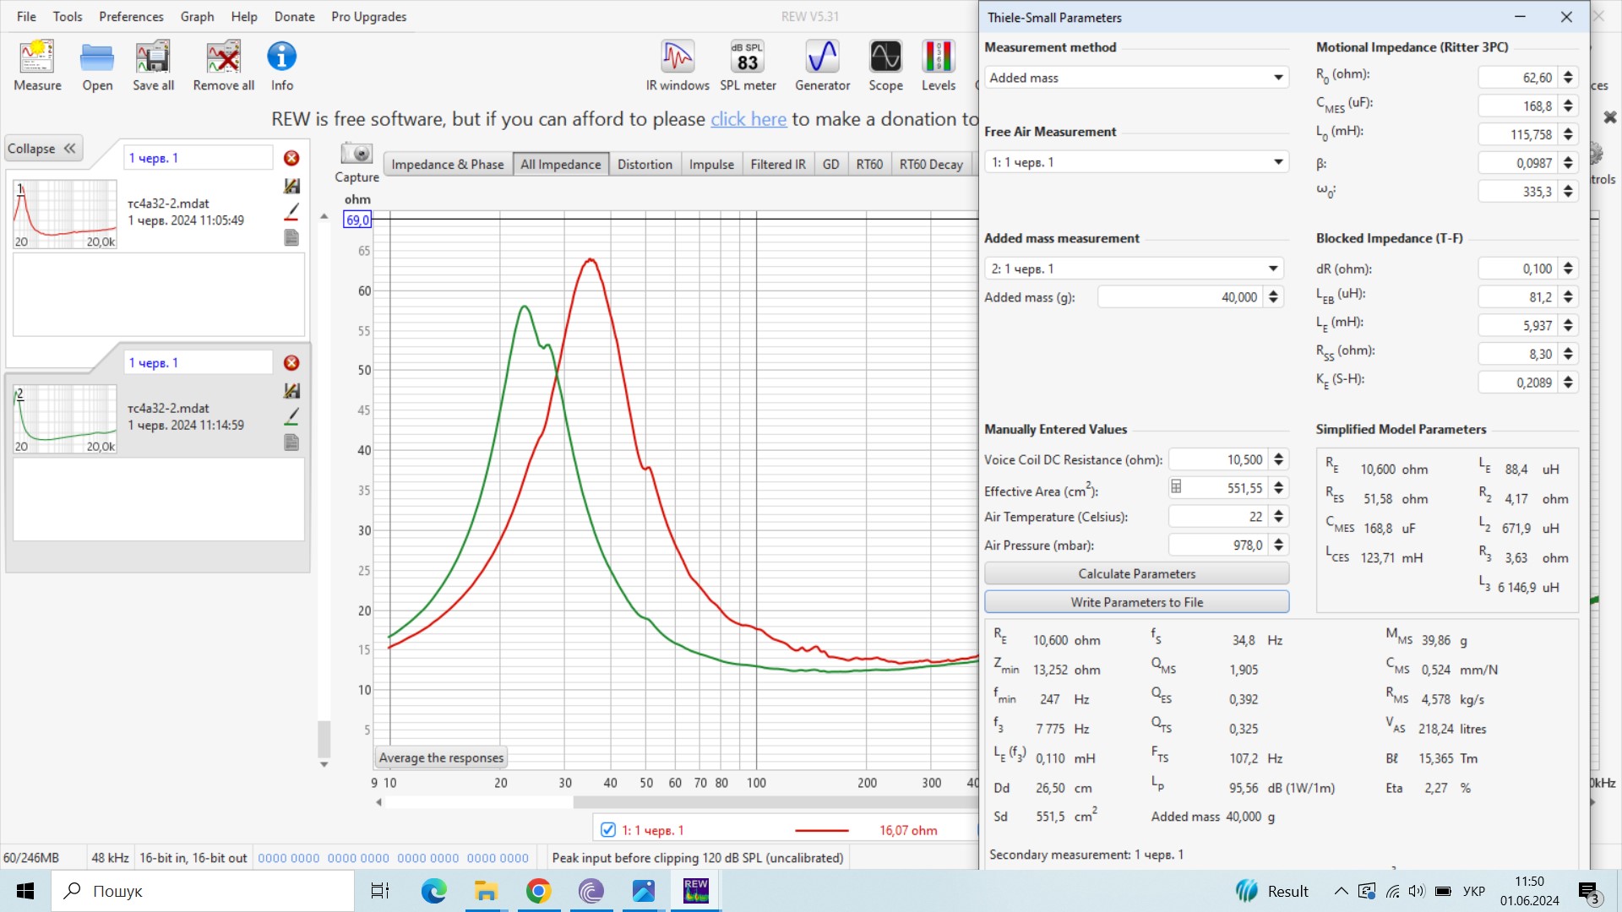Image resolution: width=1622 pixels, height=912 pixels.
Task: Open the Tools menu
Action: point(68,16)
